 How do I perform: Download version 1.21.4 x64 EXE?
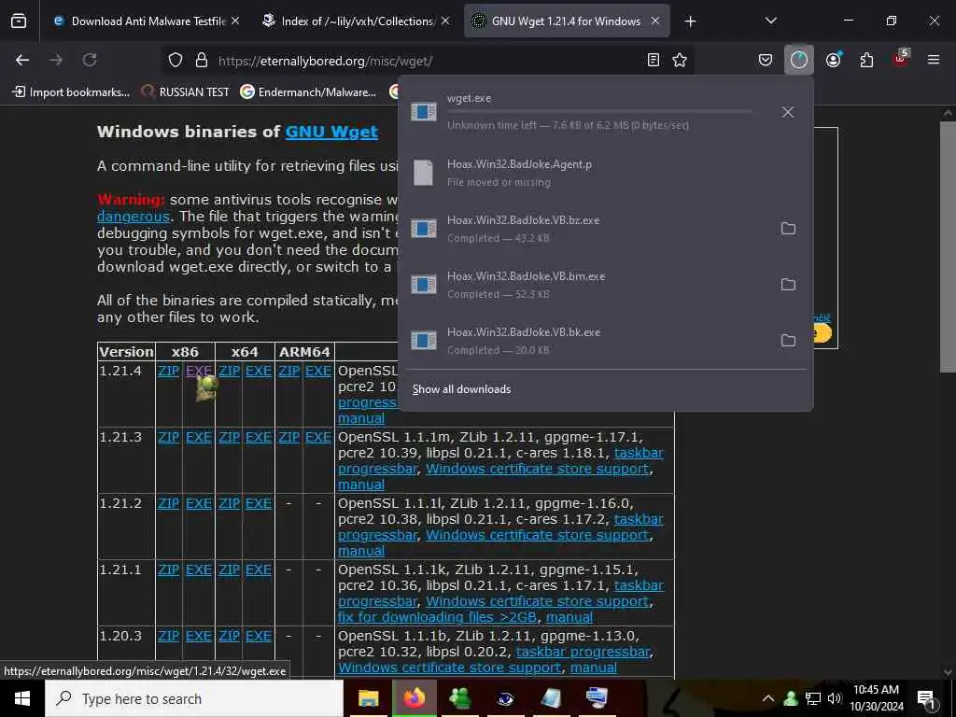(x=259, y=371)
